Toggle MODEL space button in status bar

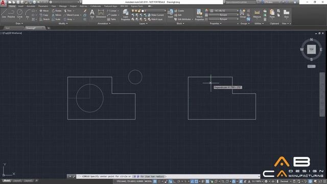[148, 181]
